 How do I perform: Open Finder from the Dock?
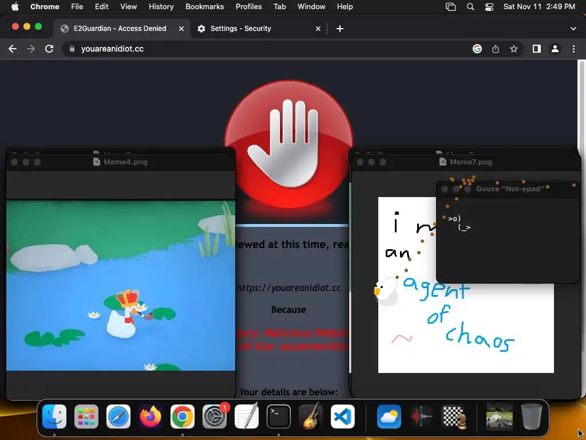(x=54, y=417)
